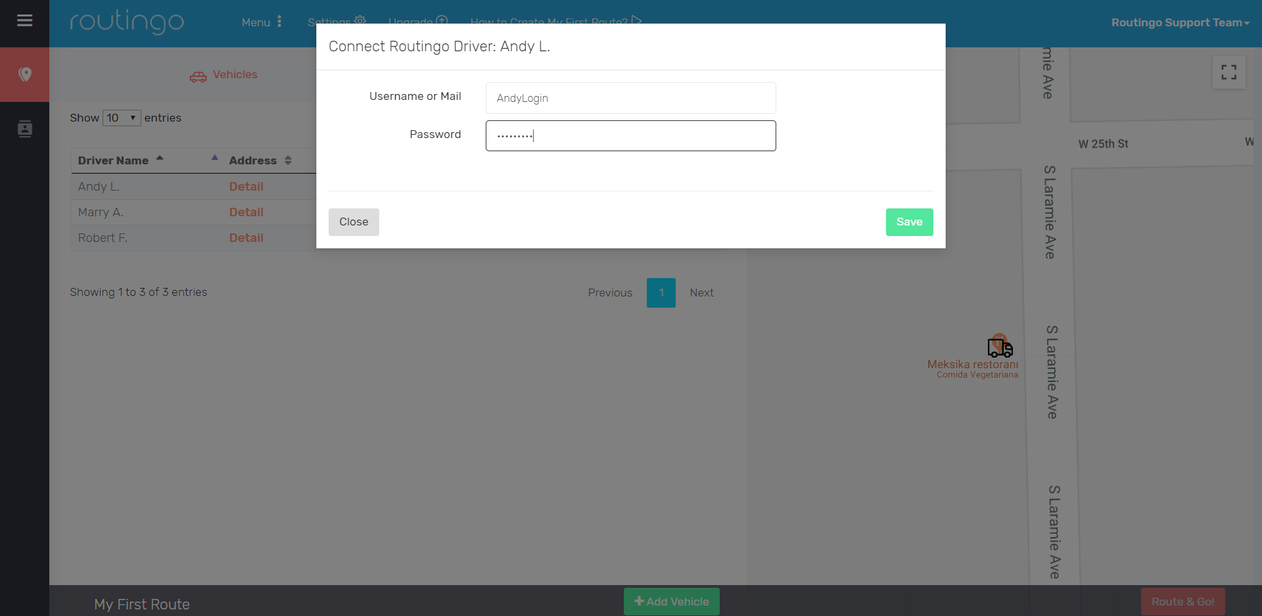Viewport: 1262px width, 616px height.
Task: Select driver row Marry A.
Action: pos(101,212)
